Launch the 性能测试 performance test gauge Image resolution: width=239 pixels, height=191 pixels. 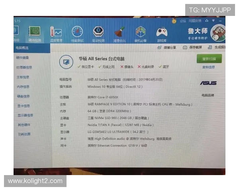pyautogui.click(x=77, y=34)
